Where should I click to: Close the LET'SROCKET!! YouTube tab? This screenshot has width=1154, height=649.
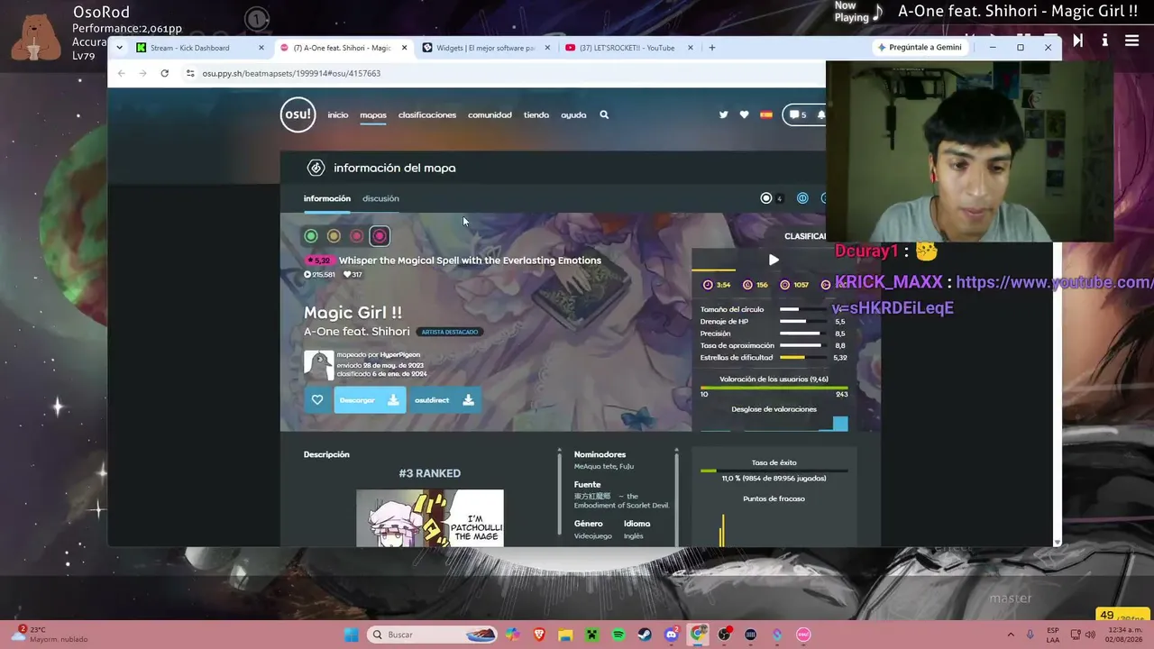[x=691, y=48]
